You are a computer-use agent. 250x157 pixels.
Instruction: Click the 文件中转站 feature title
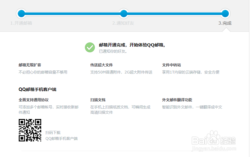(171, 65)
